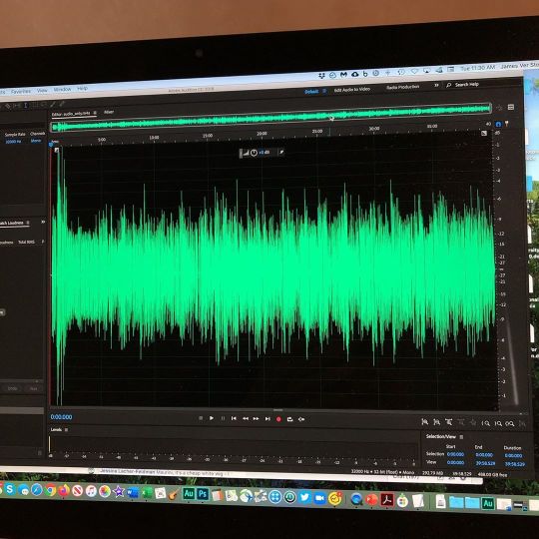539x539 pixels.
Task: Toggle the blue headphones channel icon
Action: pos(498,124)
